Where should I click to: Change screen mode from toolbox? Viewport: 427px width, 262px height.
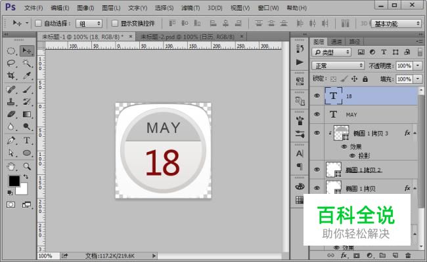[x=27, y=205]
